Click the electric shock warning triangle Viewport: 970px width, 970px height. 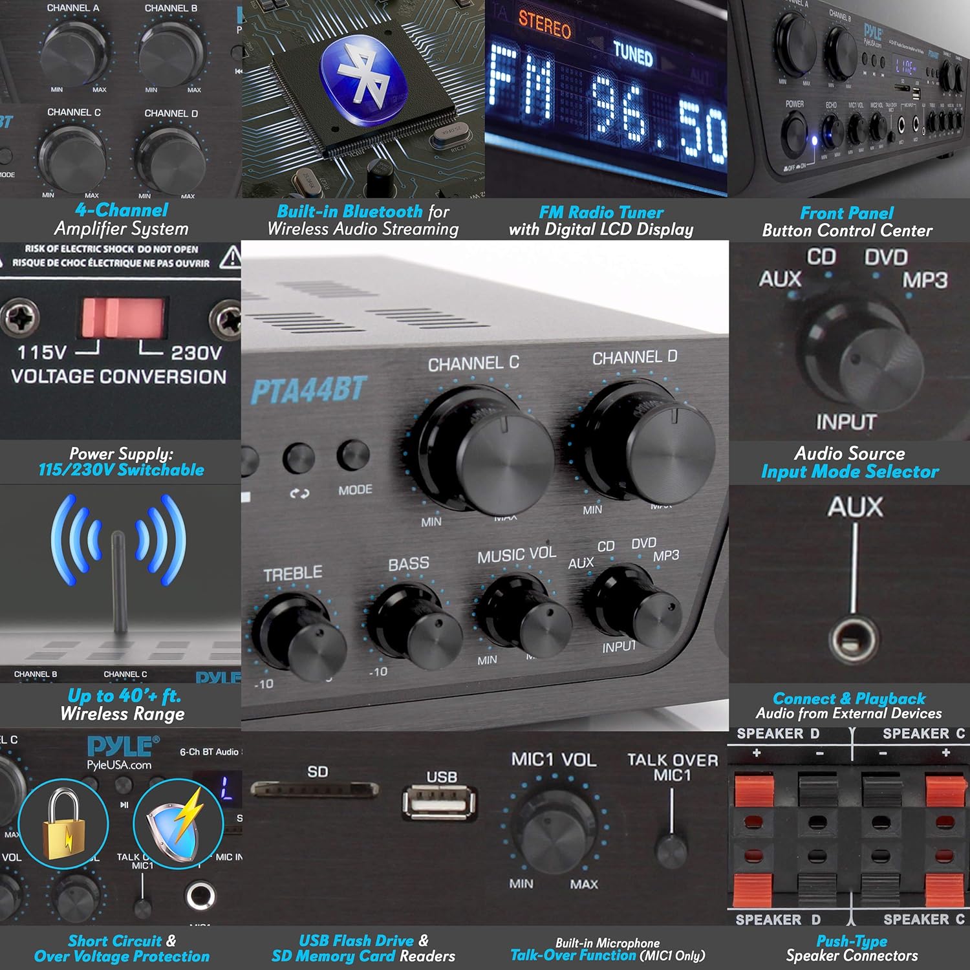point(230,257)
